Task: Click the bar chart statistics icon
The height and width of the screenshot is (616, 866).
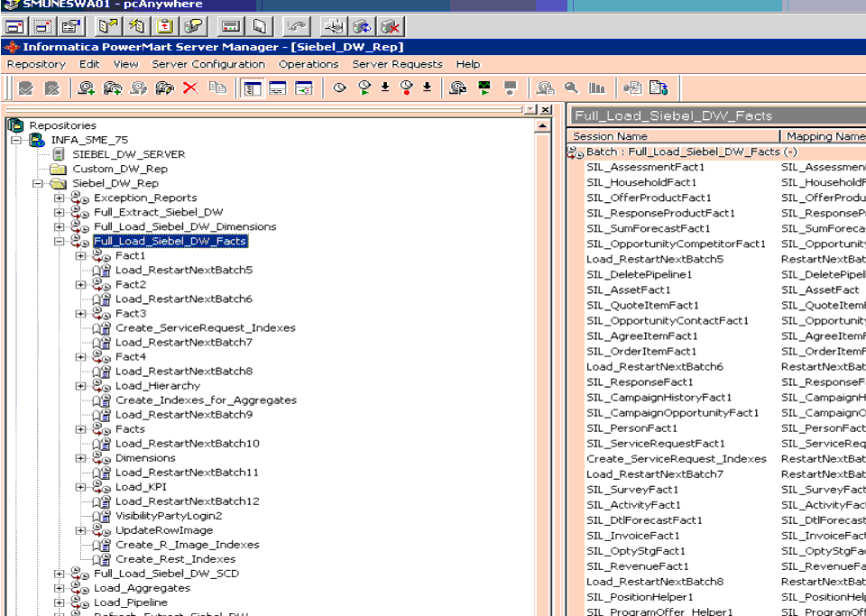Action: (597, 87)
